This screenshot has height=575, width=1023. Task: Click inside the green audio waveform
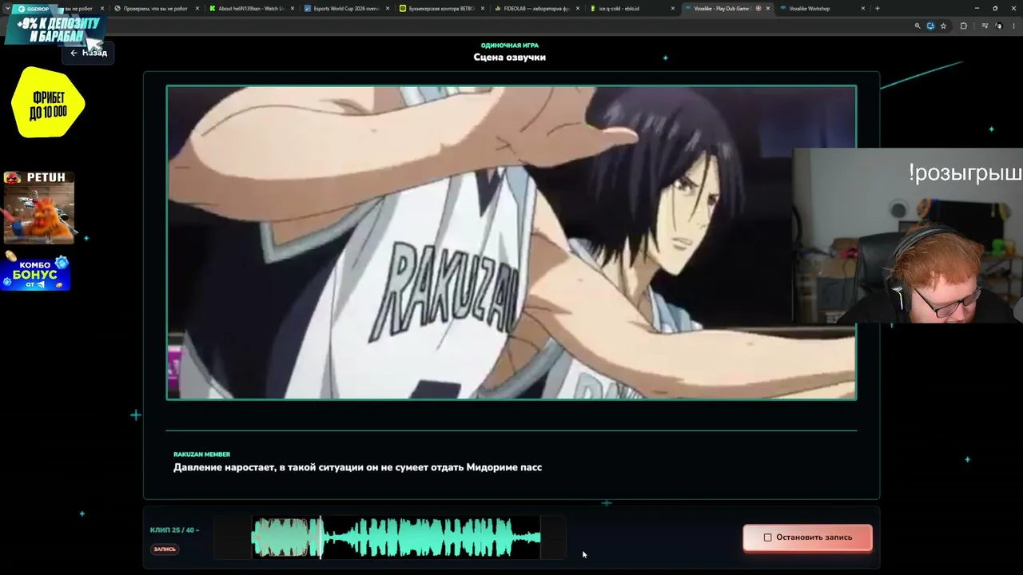396,537
